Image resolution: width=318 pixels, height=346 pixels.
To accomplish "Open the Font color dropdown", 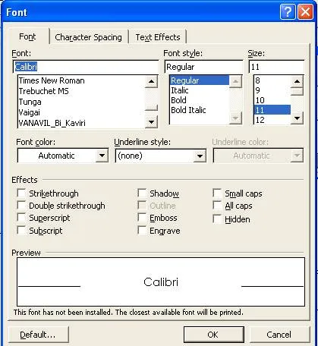I will 102,156.
